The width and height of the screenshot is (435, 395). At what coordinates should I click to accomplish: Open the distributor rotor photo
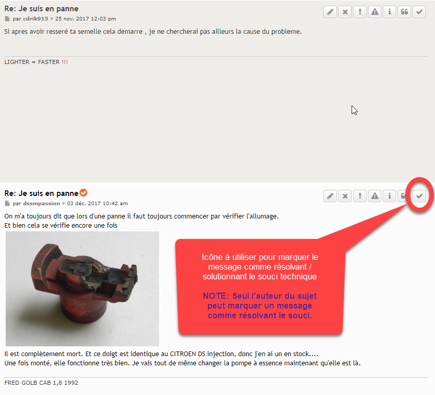(82, 289)
